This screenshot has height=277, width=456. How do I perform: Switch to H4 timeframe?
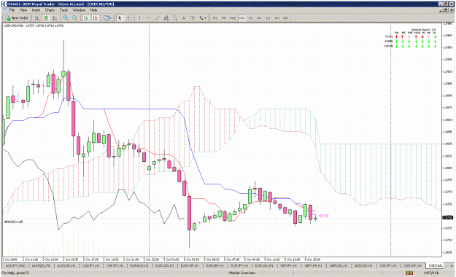259,18
